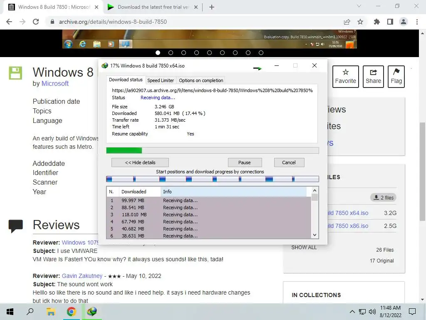Open Chrome three-dot menu
Image resolution: width=426 pixels, height=320 pixels.
[417, 22]
